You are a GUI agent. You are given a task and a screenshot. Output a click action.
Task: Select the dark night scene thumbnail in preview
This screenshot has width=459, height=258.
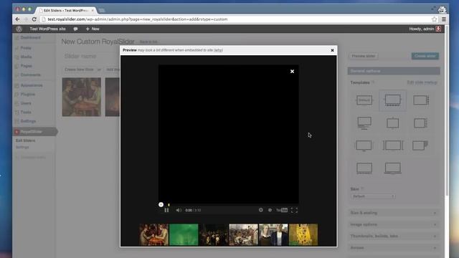[x=214, y=234]
